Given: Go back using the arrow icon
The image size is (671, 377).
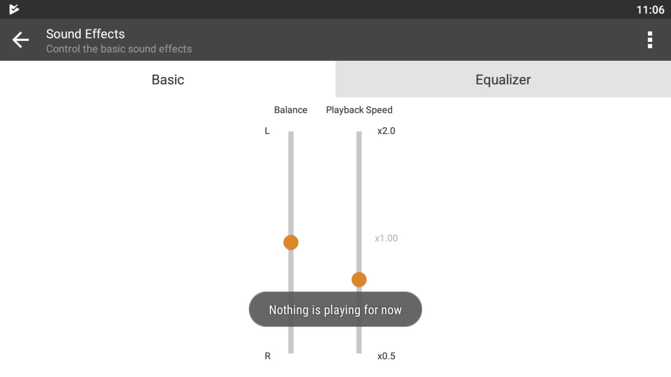Looking at the screenshot, I should pos(20,40).
